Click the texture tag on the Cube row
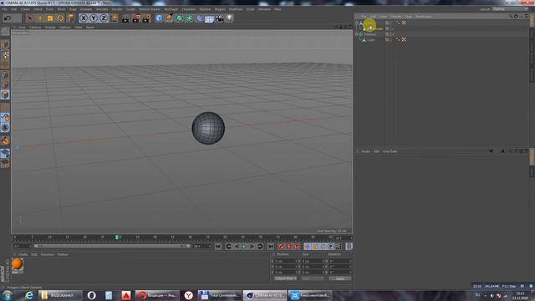Image resolution: width=535 pixels, height=301 pixels. coord(404,39)
